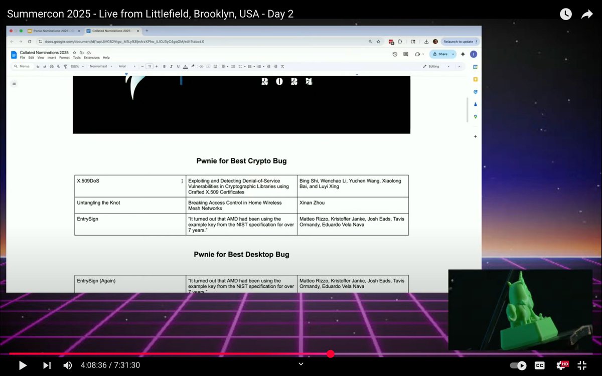Star the Collated Nominations 2025 document
This screenshot has height=376, width=602.
click(74, 52)
